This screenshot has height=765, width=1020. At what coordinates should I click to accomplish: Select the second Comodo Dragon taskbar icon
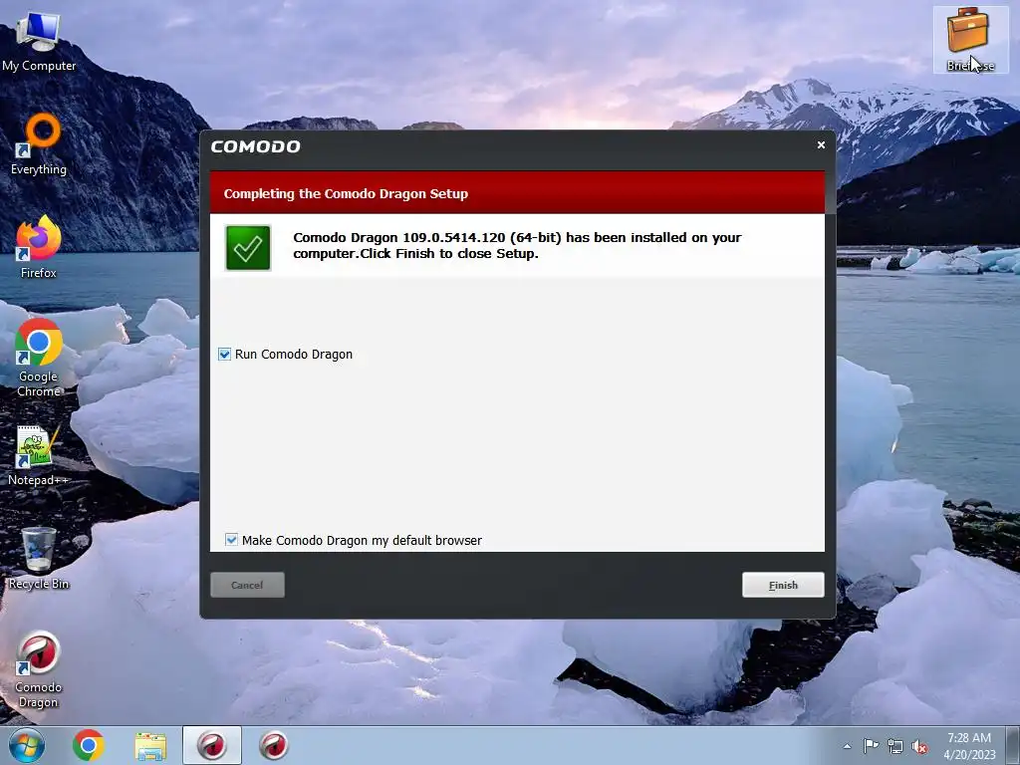(274, 745)
